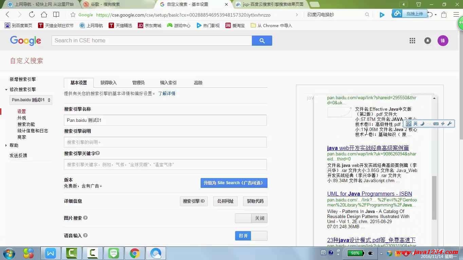Click the blue play video icon in toolbar
The image size is (463, 260).
click(382, 15)
